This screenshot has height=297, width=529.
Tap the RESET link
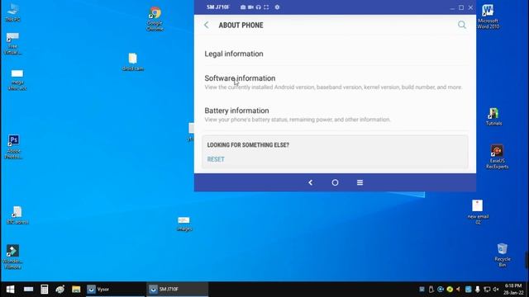[216, 159]
